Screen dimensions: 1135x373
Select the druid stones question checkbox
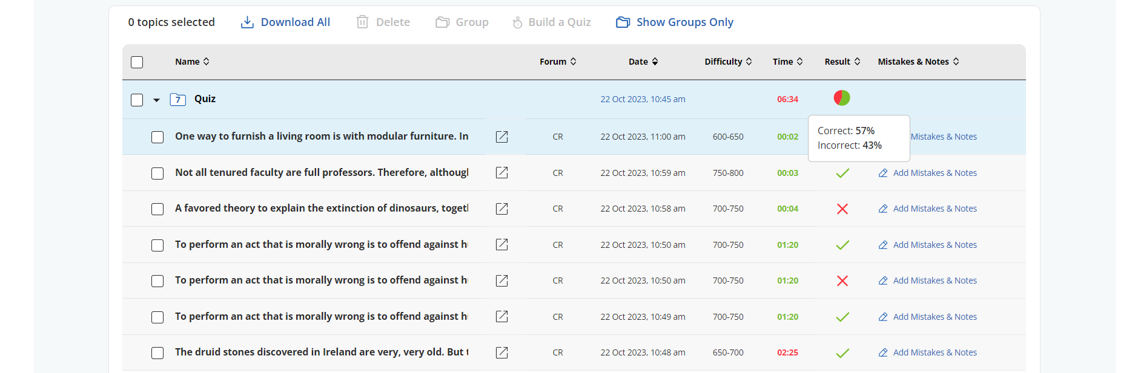point(157,353)
